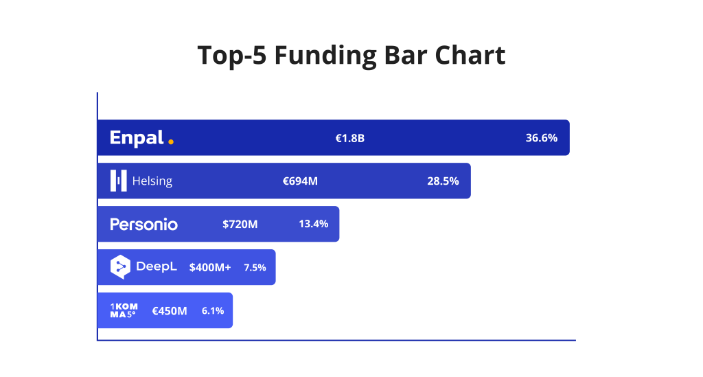The image size is (703, 377).
Task: Click the 28.5% label on Helsing bar
Action: pos(442,181)
